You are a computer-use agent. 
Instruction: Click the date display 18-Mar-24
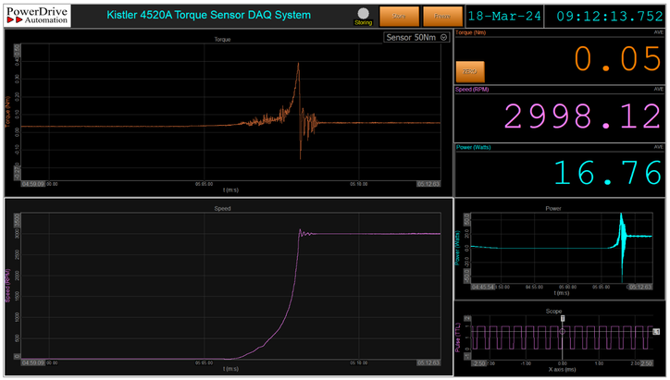(x=504, y=17)
